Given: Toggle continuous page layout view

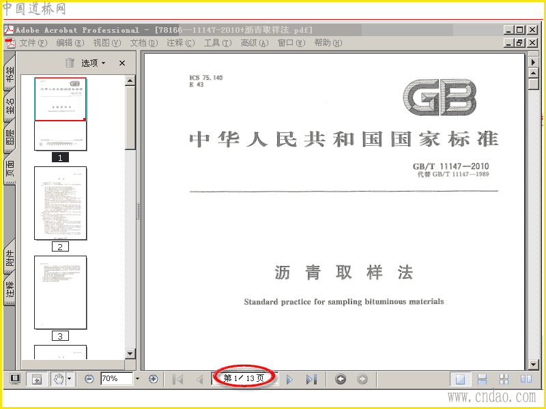Looking at the screenshot, I should coord(483,379).
